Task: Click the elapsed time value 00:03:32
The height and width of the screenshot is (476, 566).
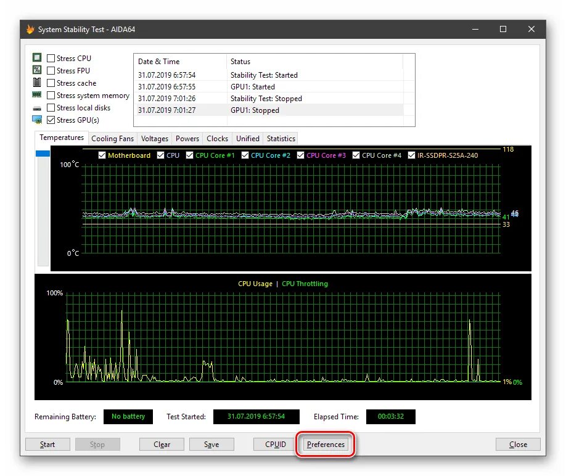Action: click(390, 416)
